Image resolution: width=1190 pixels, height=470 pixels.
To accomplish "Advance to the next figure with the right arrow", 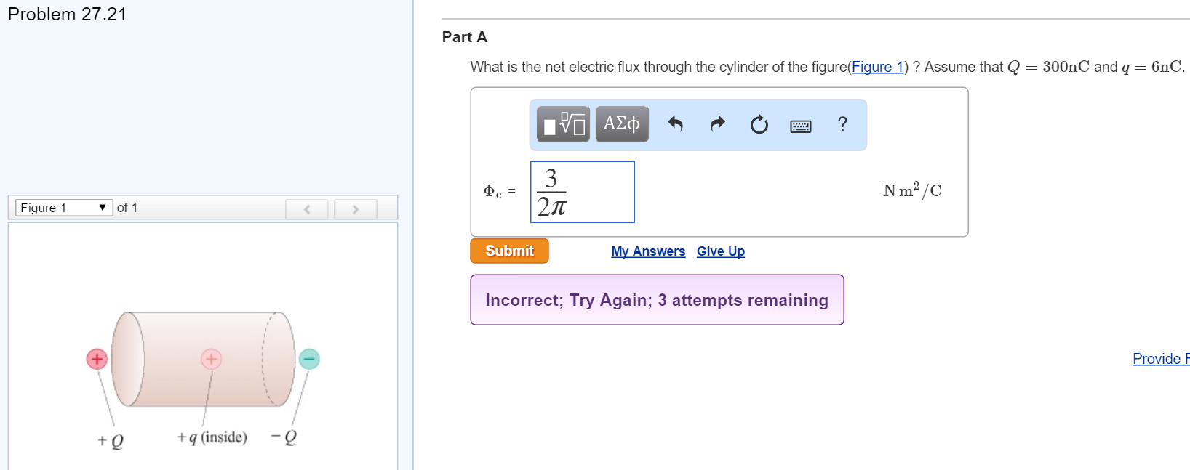I will tap(355, 208).
